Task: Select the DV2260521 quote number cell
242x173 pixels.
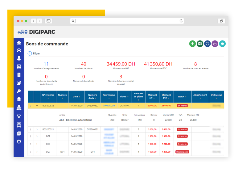Action: [92, 129]
